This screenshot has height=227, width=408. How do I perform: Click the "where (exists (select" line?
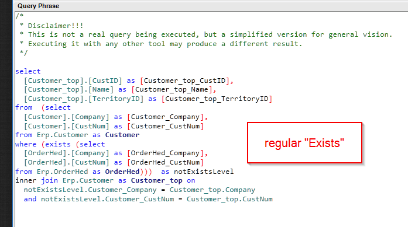60,144
